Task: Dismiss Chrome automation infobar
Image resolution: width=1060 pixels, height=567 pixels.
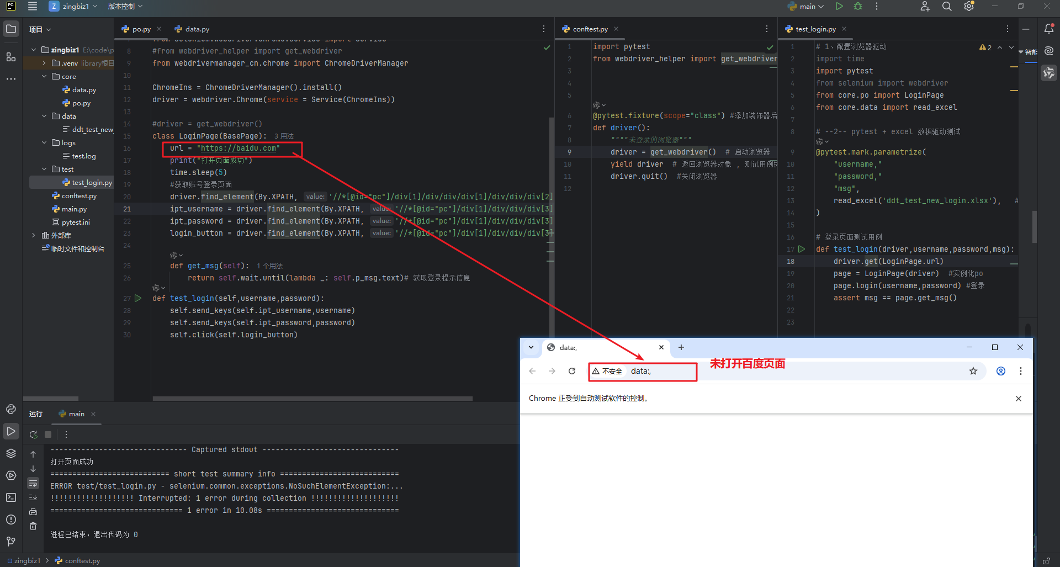Action: pos(1019,399)
